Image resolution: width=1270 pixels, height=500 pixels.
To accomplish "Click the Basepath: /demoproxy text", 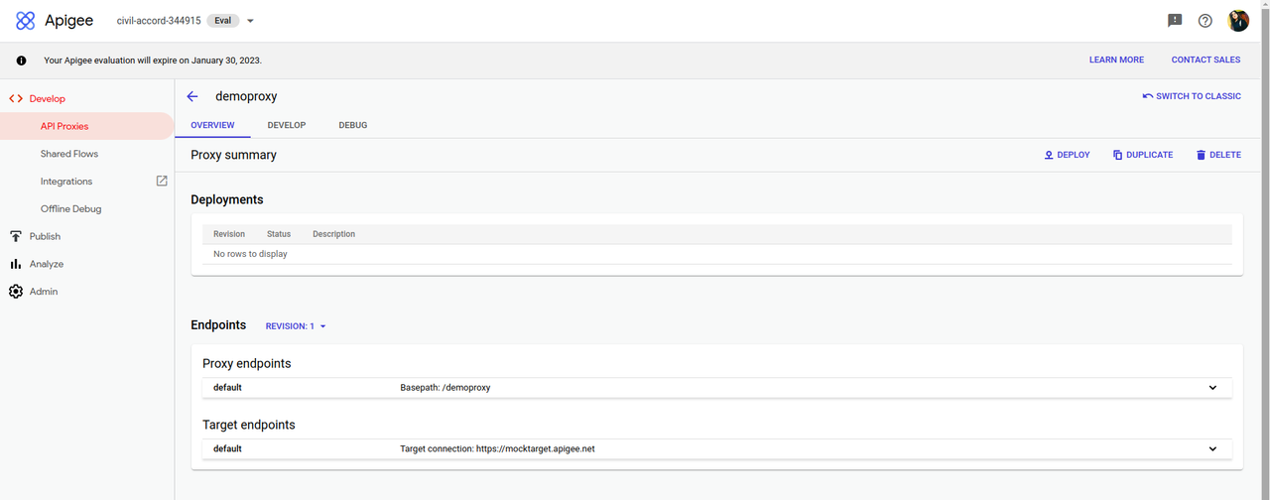I will (444, 388).
